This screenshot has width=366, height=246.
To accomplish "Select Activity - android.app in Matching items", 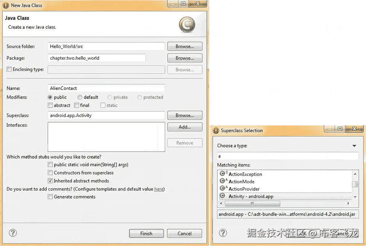I will tap(285, 196).
